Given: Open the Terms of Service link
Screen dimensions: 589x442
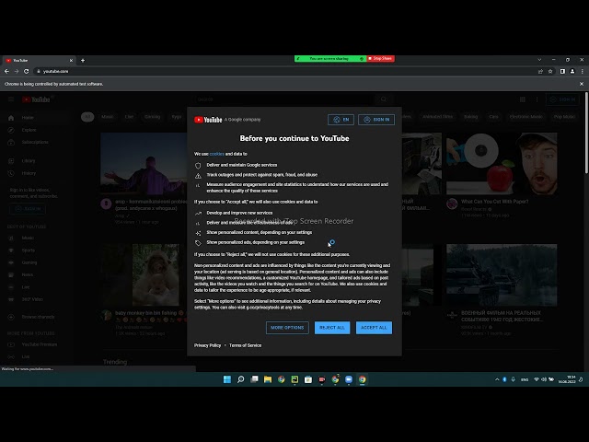Looking at the screenshot, I should (x=246, y=345).
